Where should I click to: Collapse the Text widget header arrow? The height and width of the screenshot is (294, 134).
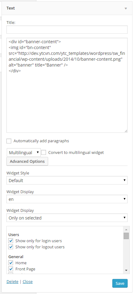126,9
